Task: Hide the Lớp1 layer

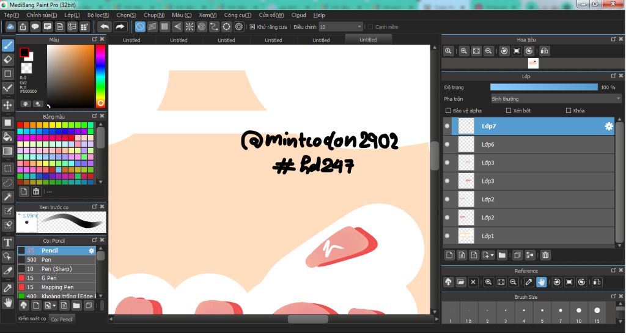Action: 447,235
